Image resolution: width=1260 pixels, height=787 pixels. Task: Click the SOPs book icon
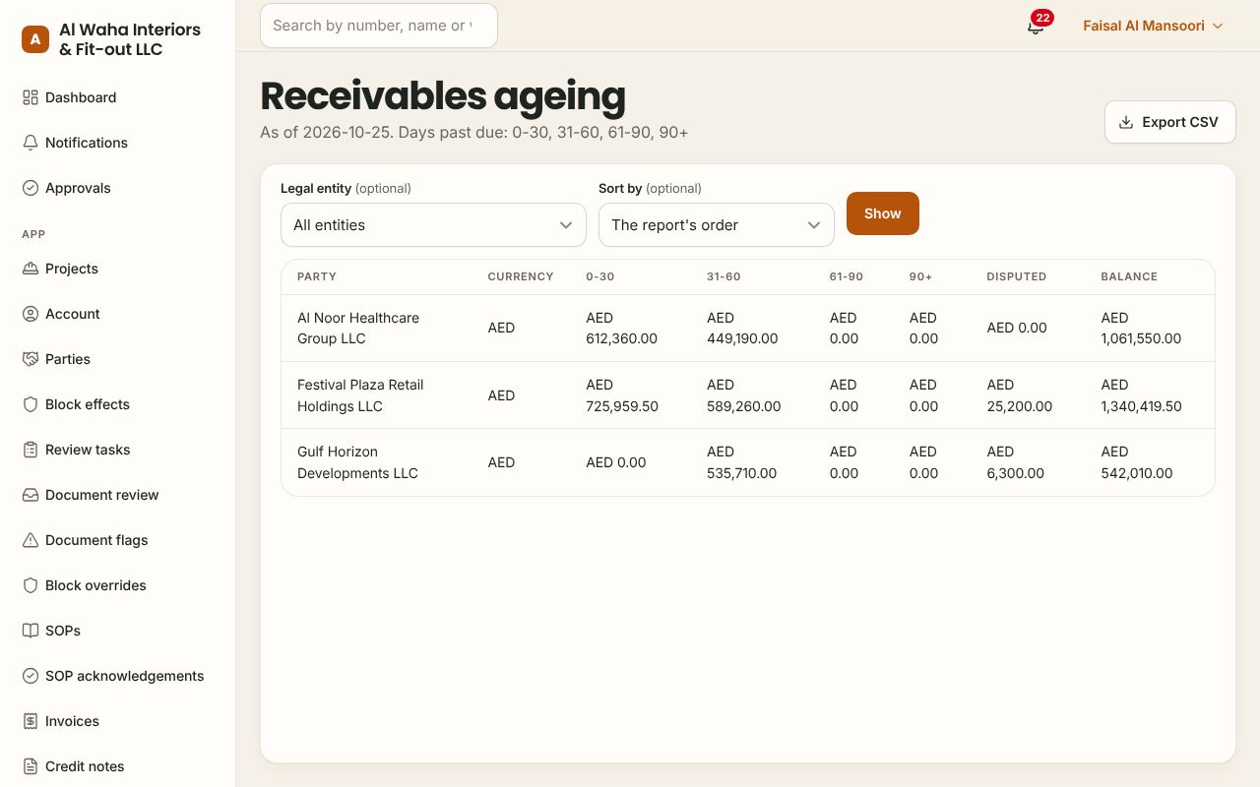31,631
